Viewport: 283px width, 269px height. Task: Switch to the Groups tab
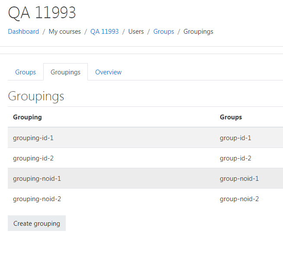(x=26, y=72)
